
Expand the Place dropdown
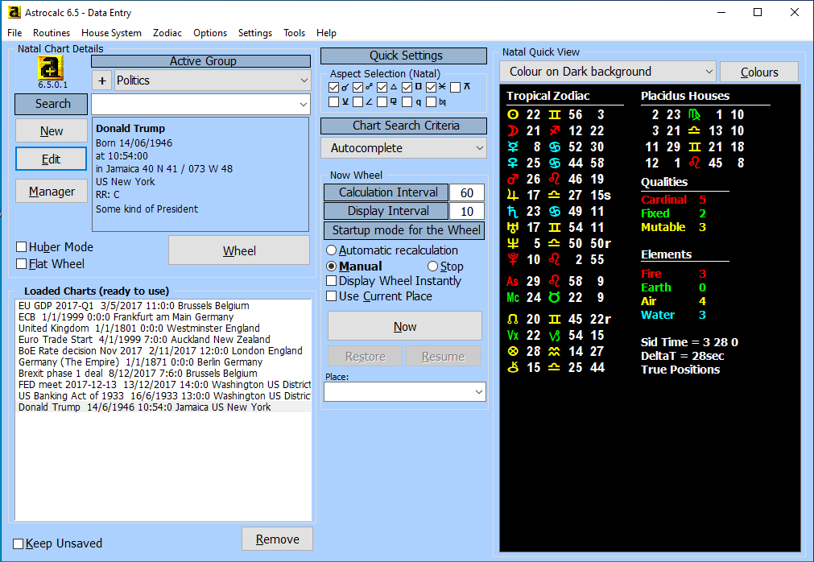point(404,392)
